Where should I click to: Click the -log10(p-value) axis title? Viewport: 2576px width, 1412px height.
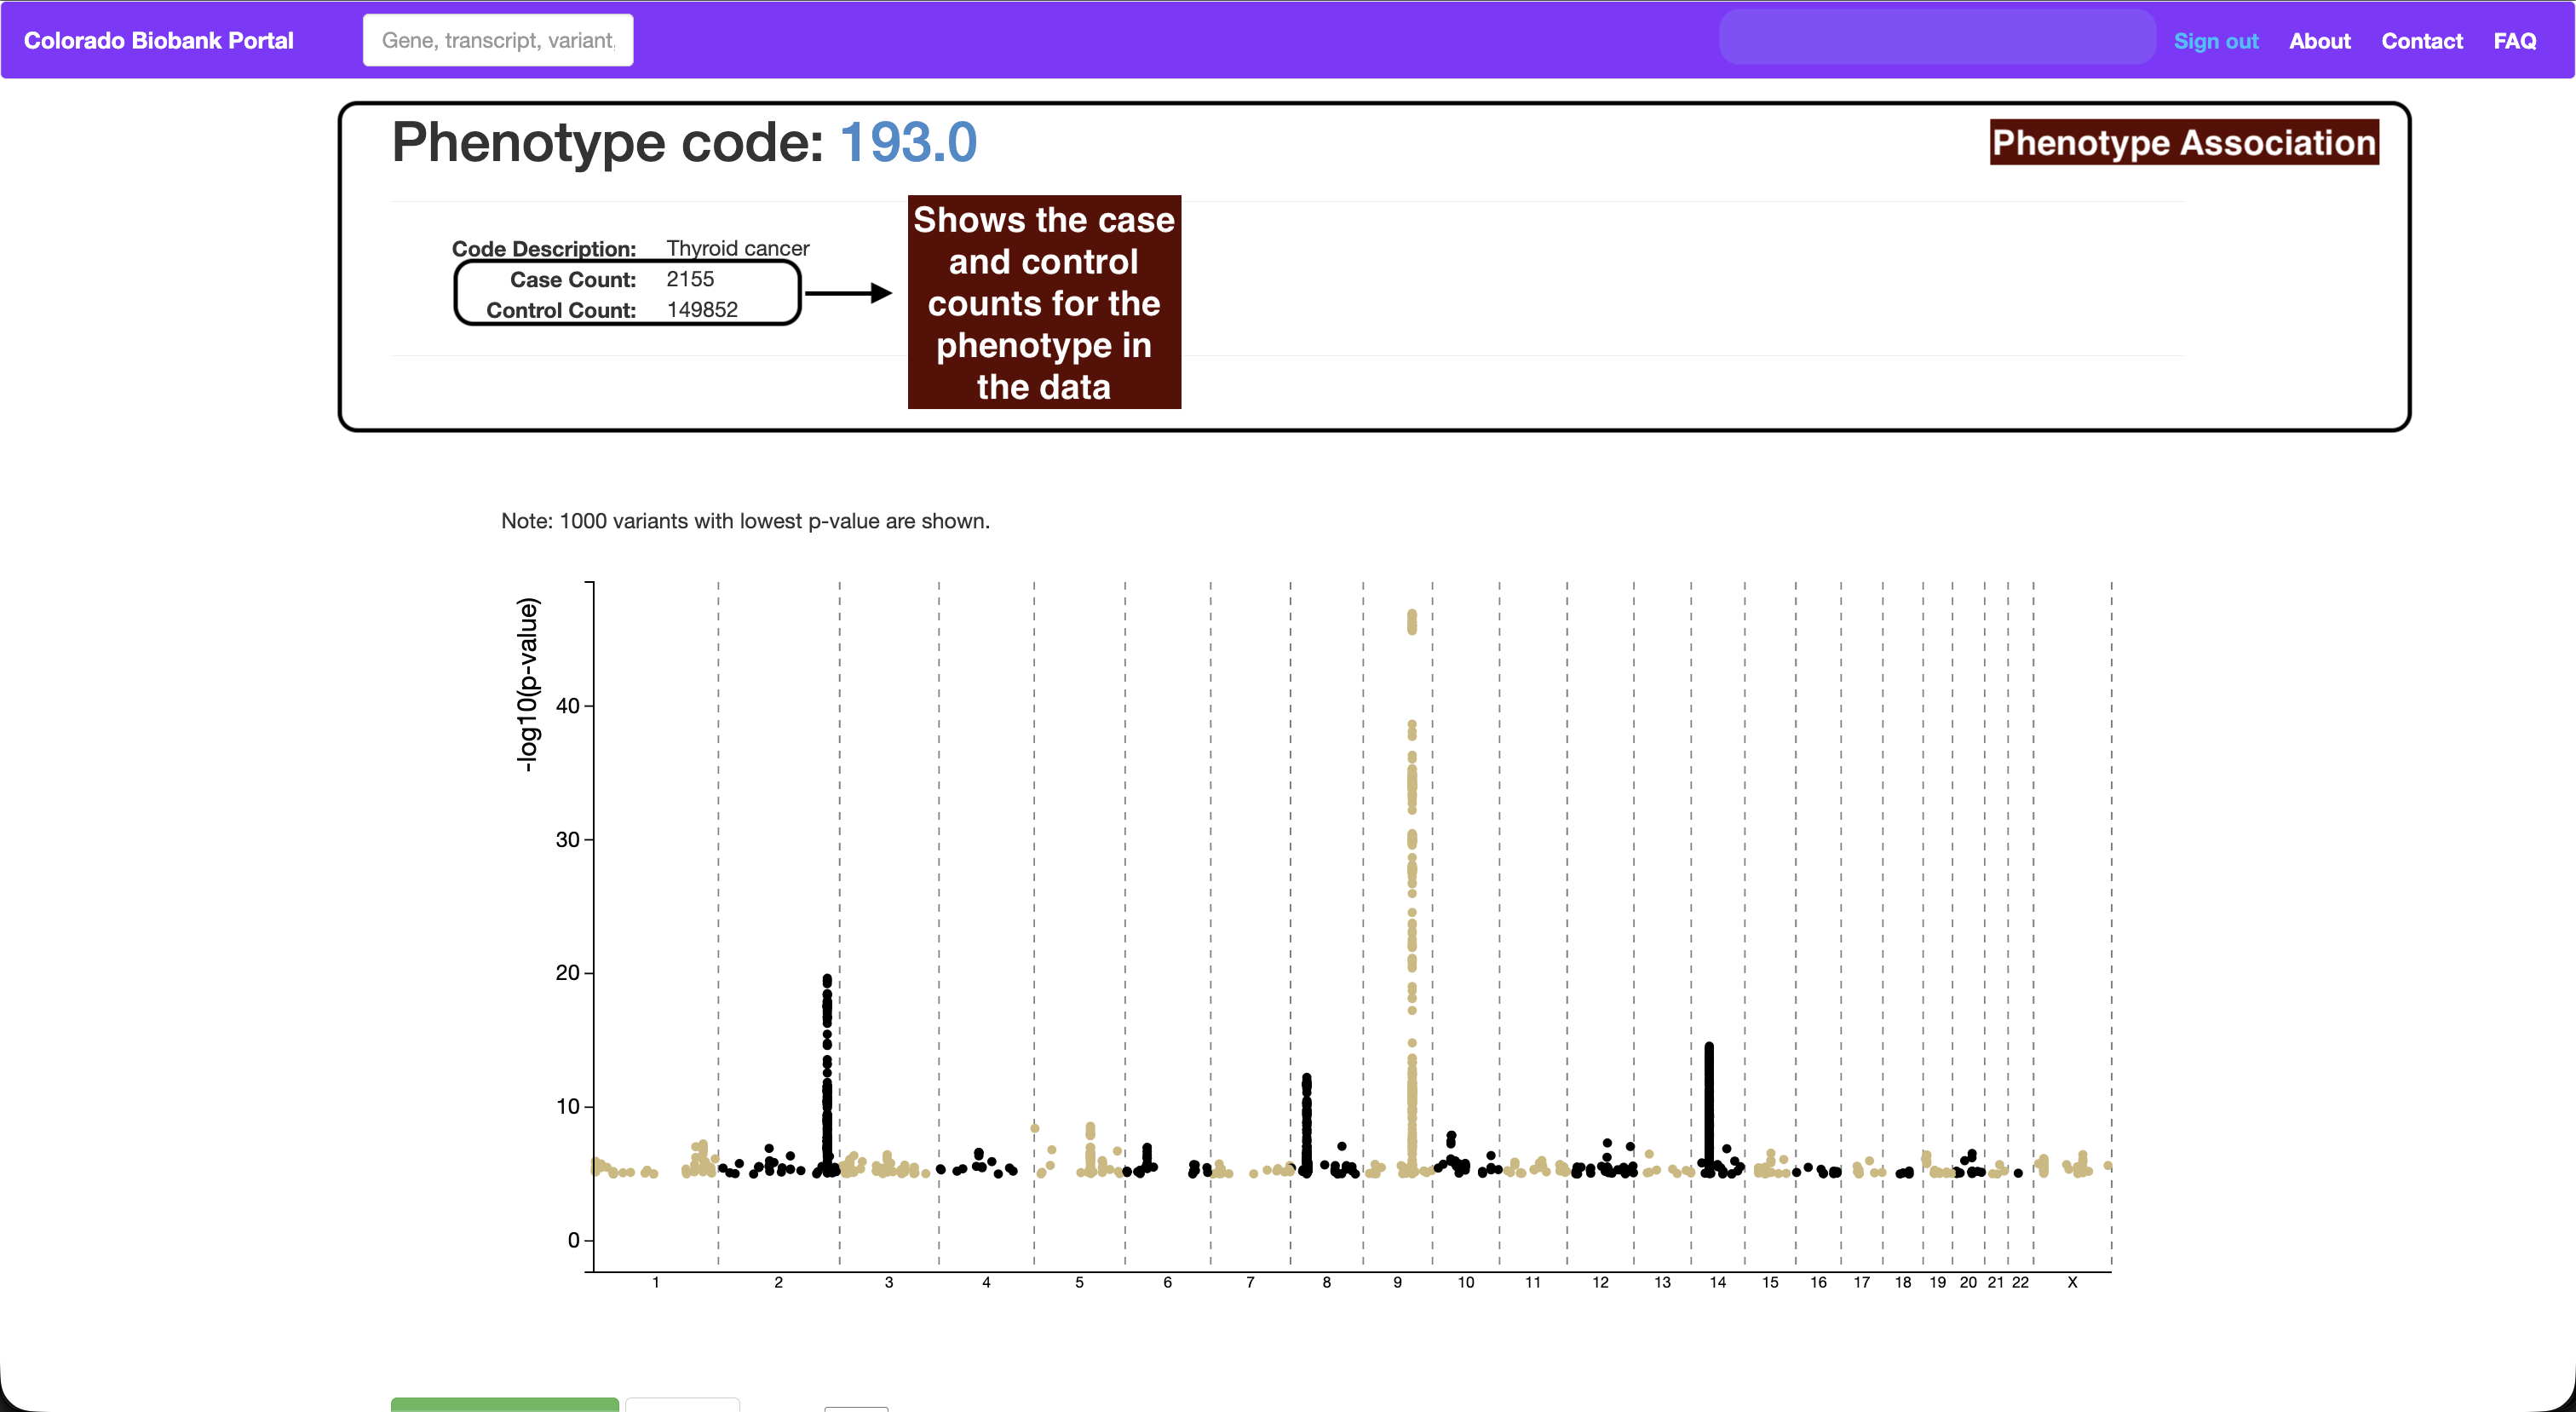(527, 685)
